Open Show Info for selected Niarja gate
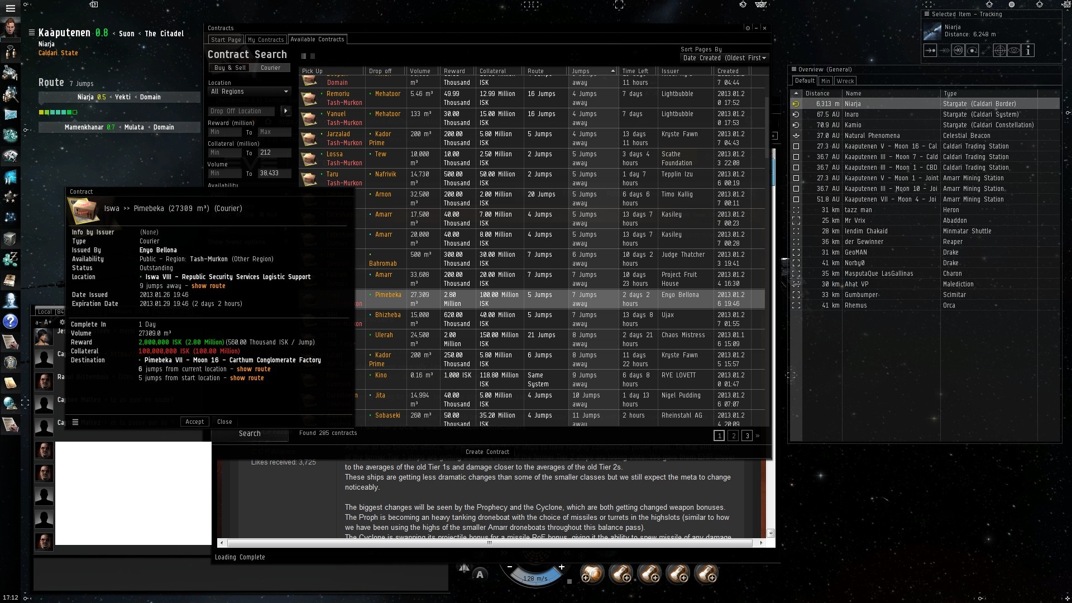 [x=1028, y=51]
